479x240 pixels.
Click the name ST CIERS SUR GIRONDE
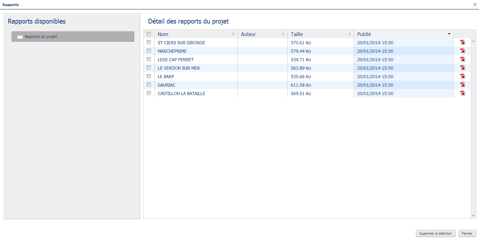click(x=181, y=43)
